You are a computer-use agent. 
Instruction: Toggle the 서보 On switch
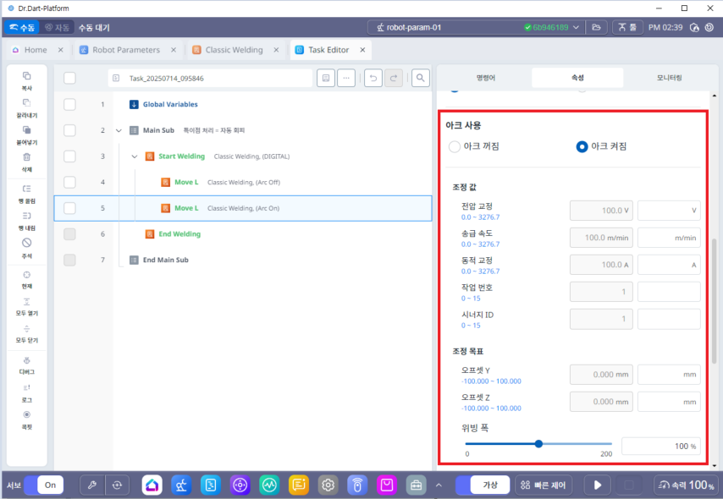tap(50, 485)
